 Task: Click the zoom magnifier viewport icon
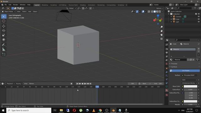[x=161, y=27]
